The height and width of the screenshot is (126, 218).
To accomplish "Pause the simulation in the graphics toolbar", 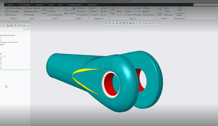I will pos(153,23).
